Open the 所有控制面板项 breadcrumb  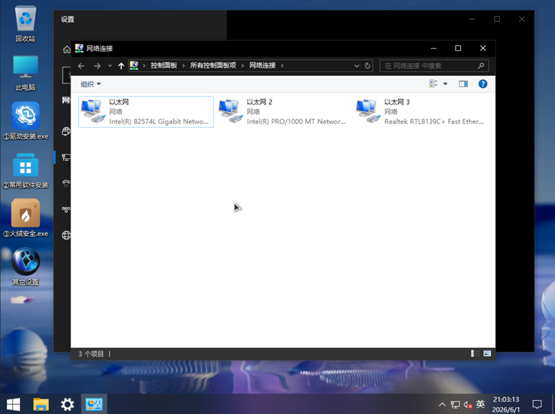coord(213,65)
